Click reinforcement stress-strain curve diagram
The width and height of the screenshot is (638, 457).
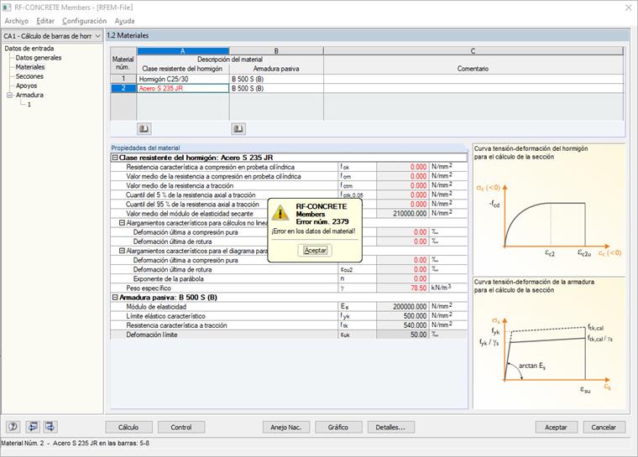tap(549, 344)
